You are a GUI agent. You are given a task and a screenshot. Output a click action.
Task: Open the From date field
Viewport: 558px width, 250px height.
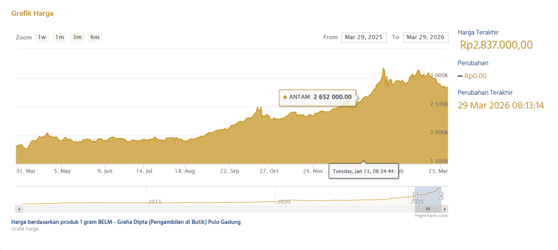tap(363, 38)
